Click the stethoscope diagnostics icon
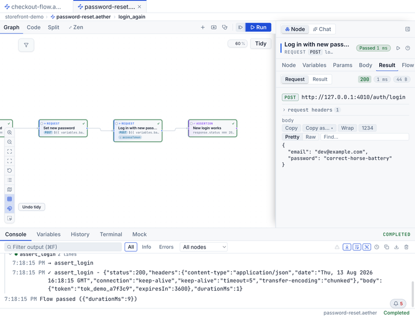Viewport: 415px width, 317px height. coord(225,27)
